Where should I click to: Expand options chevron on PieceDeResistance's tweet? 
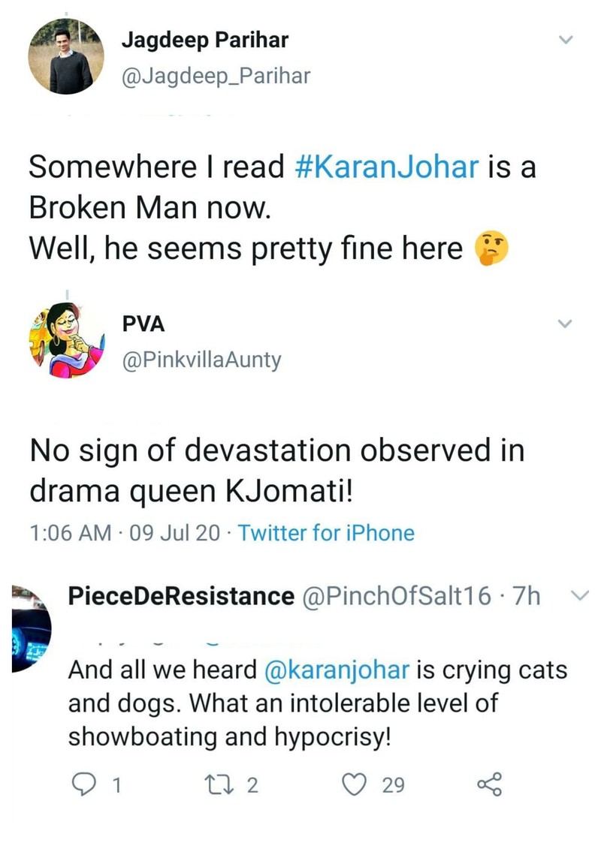pos(579,596)
